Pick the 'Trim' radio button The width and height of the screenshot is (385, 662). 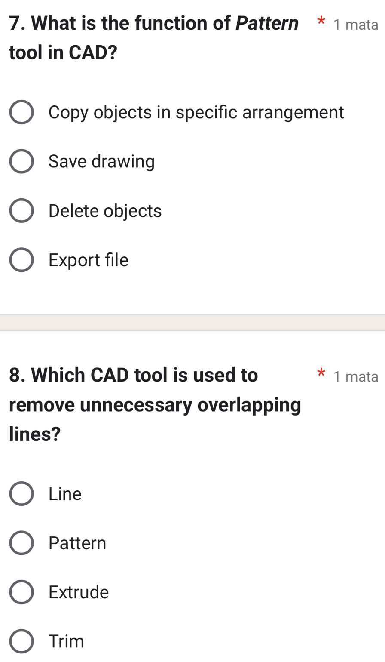[x=21, y=641]
